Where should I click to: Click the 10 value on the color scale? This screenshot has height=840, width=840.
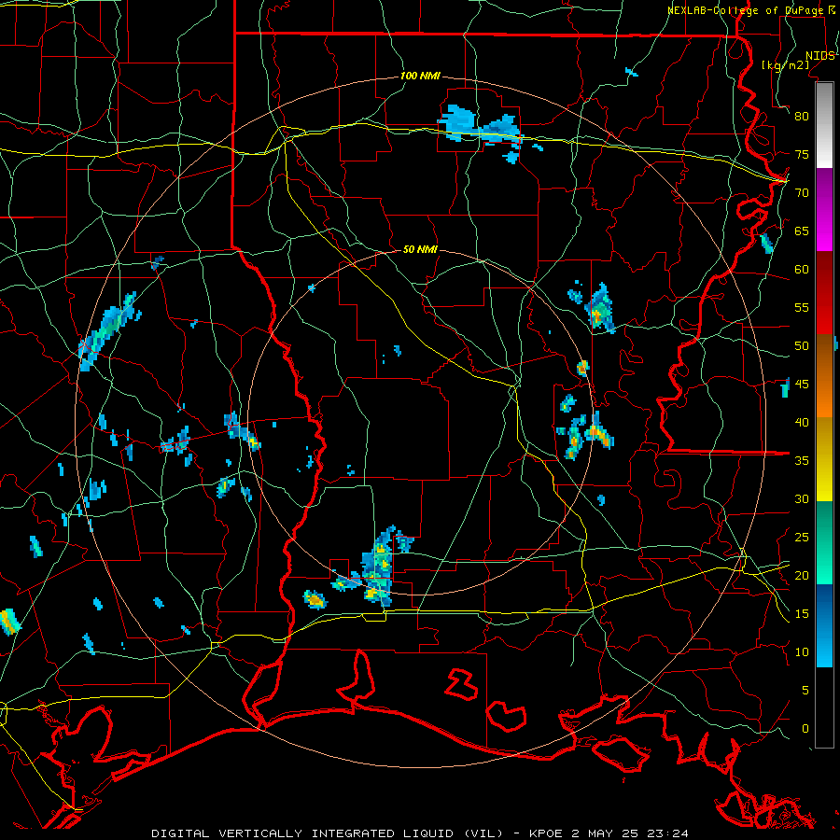pos(802,652)
